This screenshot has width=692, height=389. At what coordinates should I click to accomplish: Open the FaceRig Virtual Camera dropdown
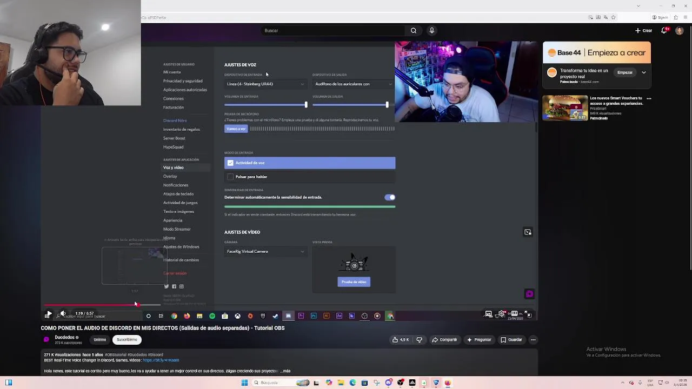[x=265, y=251]
